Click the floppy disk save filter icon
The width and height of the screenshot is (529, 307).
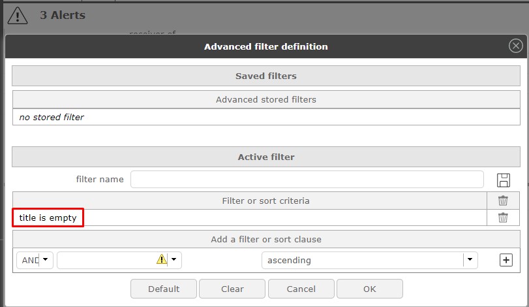[503, 180]
